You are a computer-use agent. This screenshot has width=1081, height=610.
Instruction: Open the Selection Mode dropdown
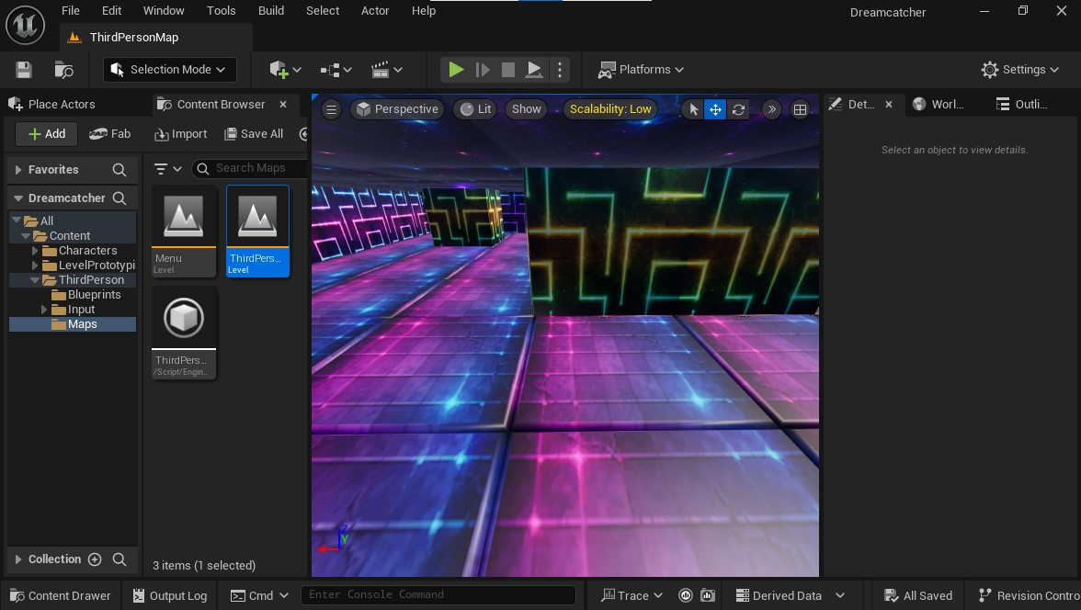[x=169, y=70]
